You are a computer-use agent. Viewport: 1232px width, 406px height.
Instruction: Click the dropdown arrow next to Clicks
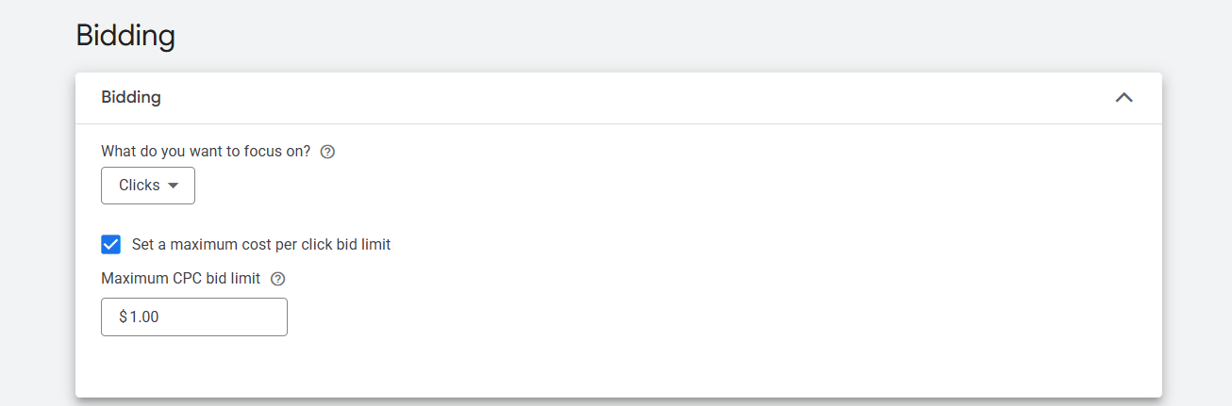pos(173,186)
